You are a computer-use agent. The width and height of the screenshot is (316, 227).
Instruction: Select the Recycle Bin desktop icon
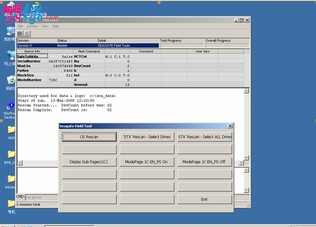11,83
